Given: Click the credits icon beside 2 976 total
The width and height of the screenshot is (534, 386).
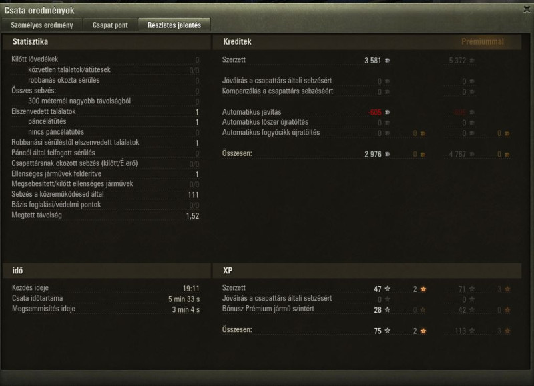Looking at the screenshot, I should coord(387,154).
